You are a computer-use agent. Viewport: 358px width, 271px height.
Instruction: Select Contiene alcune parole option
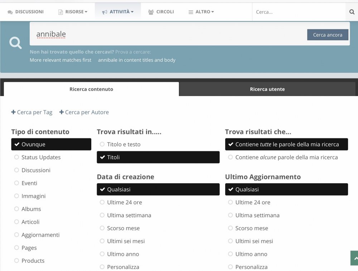[230, 157]
